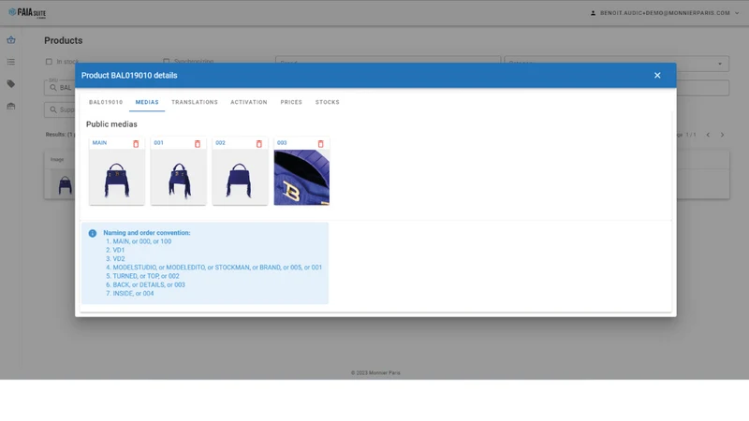Switch to the STOCKS tab
Viewport: 749px width, 421px height.
327,102
